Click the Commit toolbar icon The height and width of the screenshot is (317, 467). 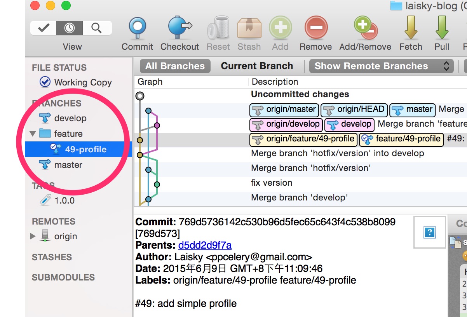137,29
